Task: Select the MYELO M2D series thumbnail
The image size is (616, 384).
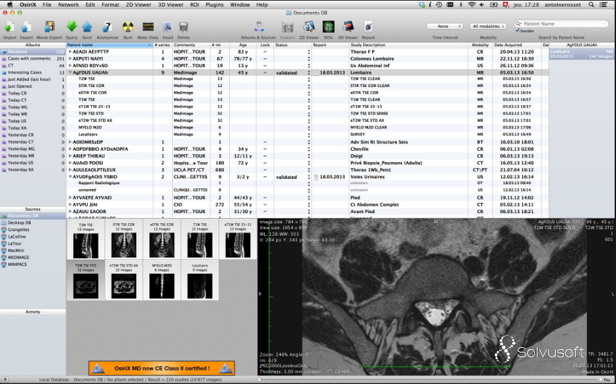Action: click(162, 280)
